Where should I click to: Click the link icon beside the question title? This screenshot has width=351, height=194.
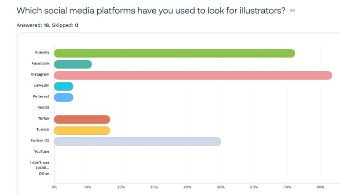[293, 11]
